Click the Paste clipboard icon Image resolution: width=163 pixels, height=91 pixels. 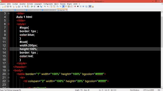(x=28, y=7)
